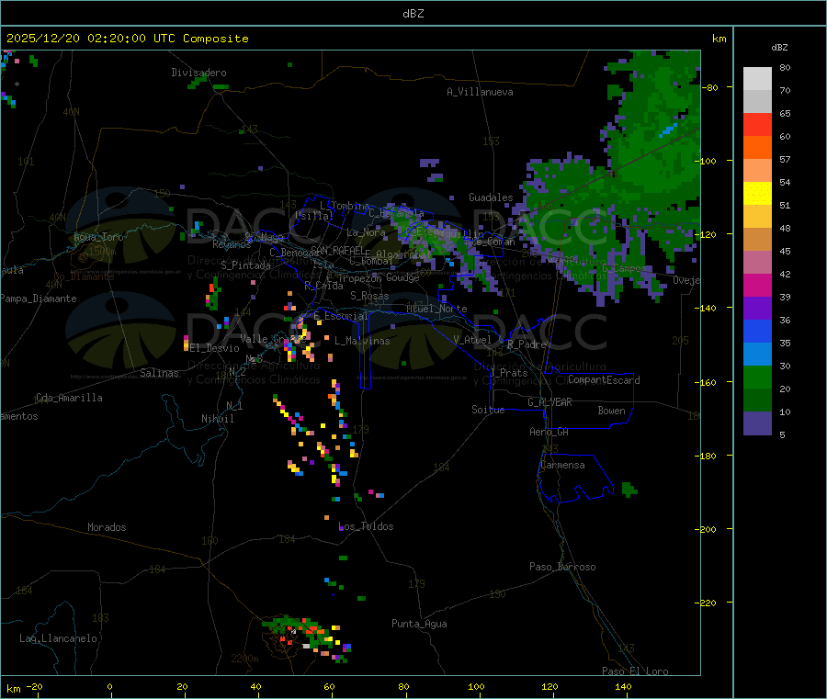Select the Lag.Llancanelo label
This screenshot has height=699, width=827.
click(58, 638)
